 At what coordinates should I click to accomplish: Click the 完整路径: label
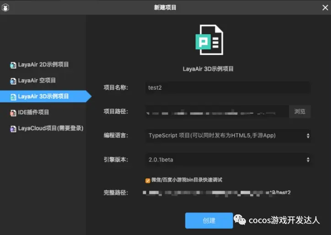pyautogui.click(x=116, y=192)
